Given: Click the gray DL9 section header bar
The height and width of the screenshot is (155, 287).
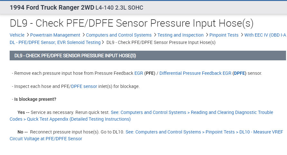Looking at the screenshot, I should pyautogui.click(x=148, y=56).
